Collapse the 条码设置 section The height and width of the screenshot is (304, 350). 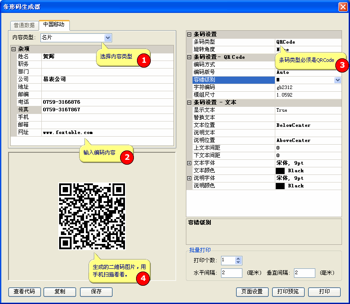pyautogui.click(x=189, y=34)
